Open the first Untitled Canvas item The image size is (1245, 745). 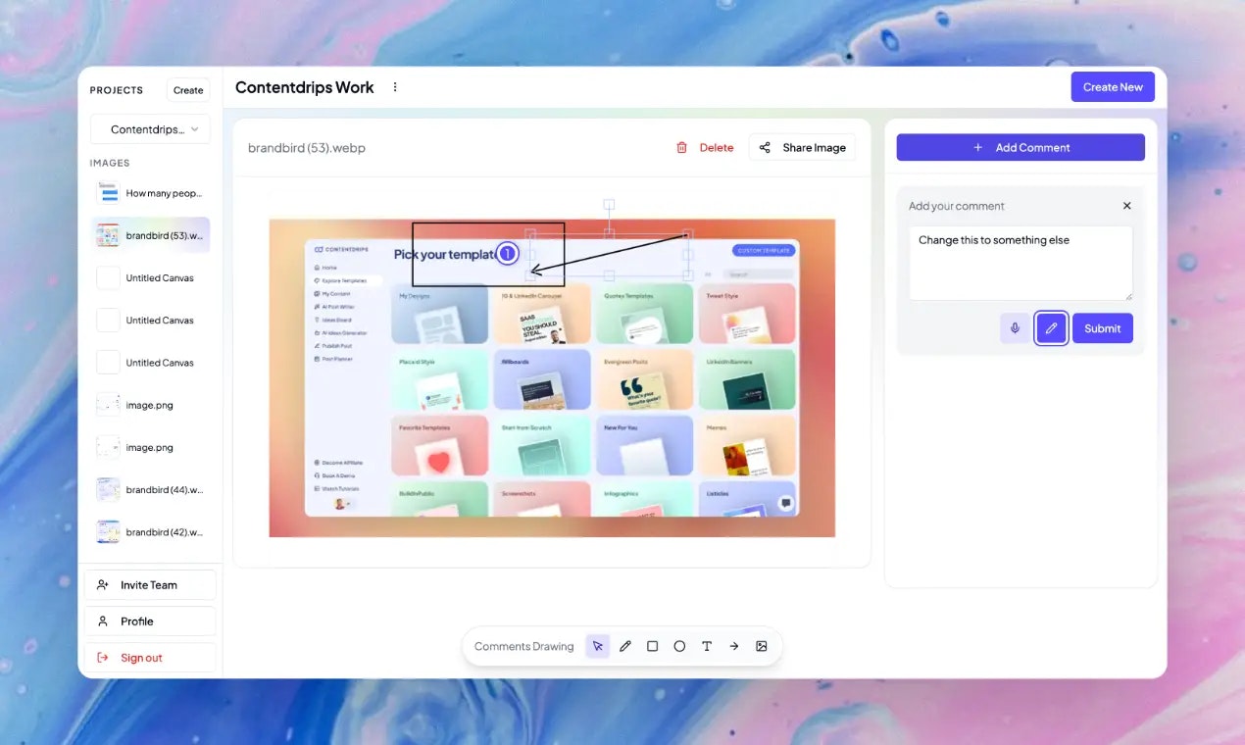[150, 277]
